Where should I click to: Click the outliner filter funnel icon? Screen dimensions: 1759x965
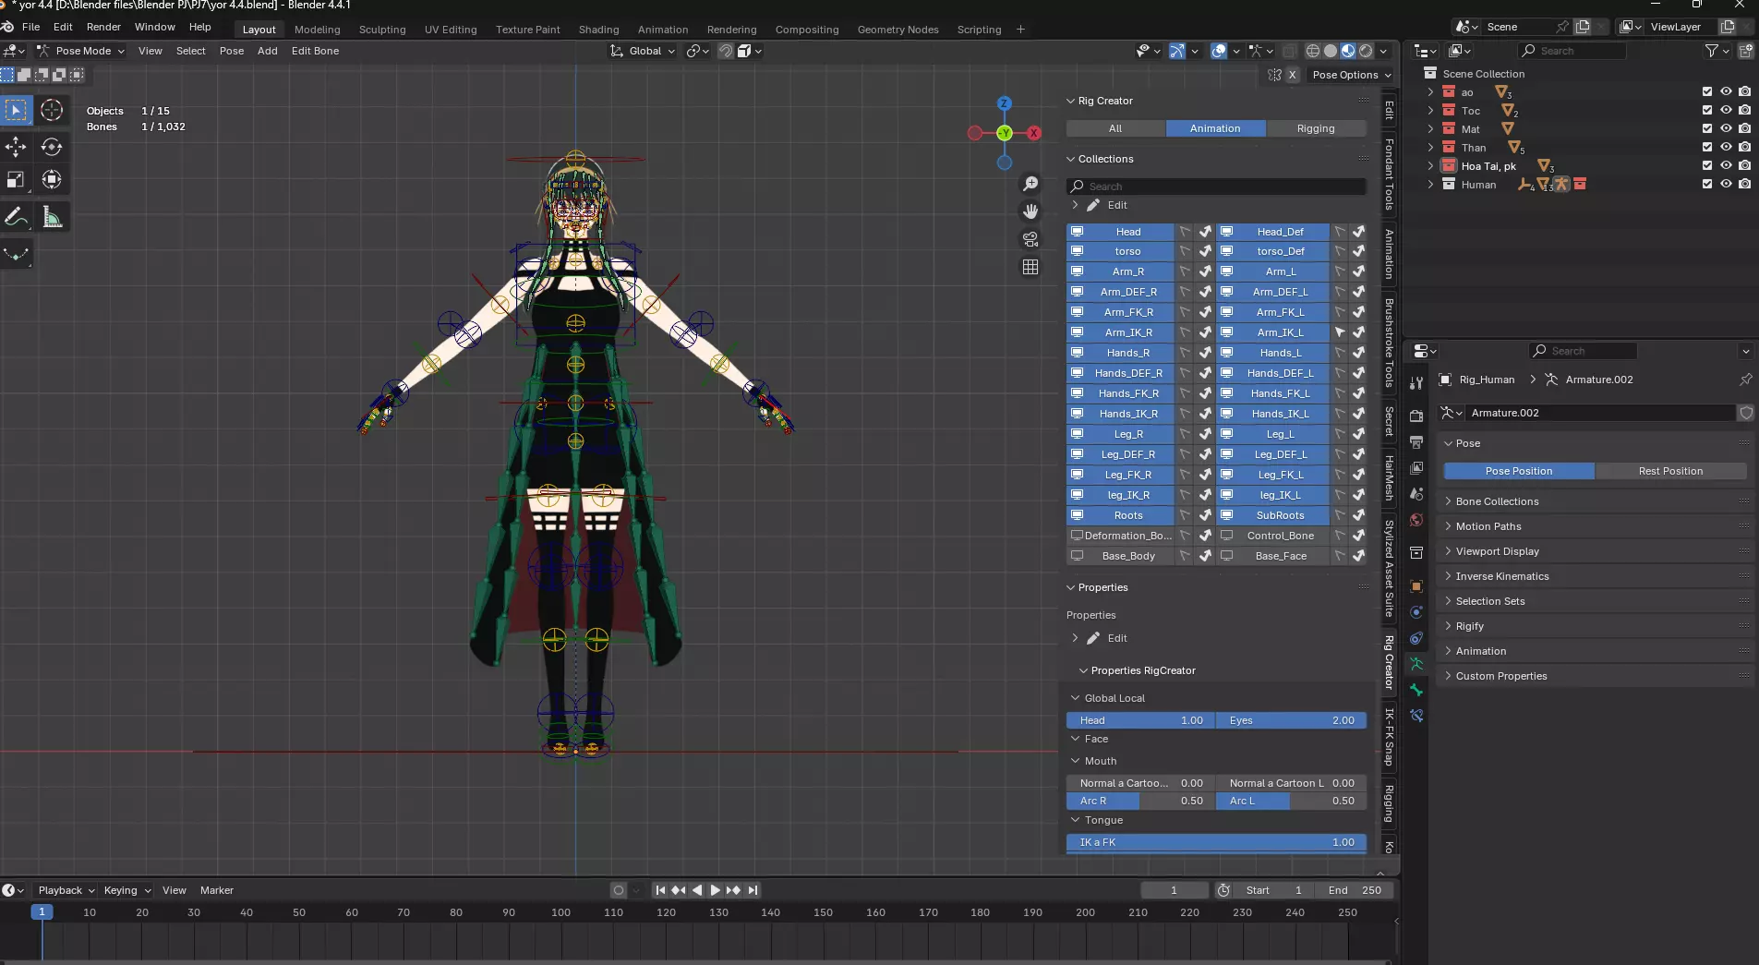click(x=1712, y=51)
